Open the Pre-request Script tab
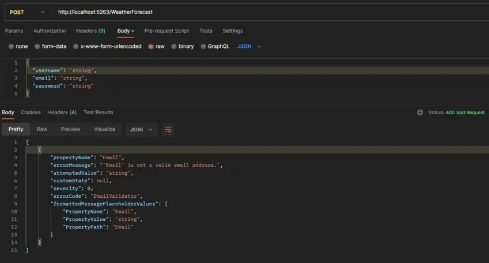 (x=166, y=31)
